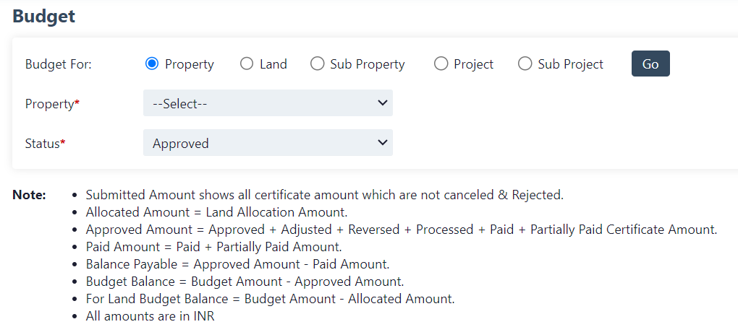Click the For Land Budget Balance note

pyautogui.click(x=270, y=299)
